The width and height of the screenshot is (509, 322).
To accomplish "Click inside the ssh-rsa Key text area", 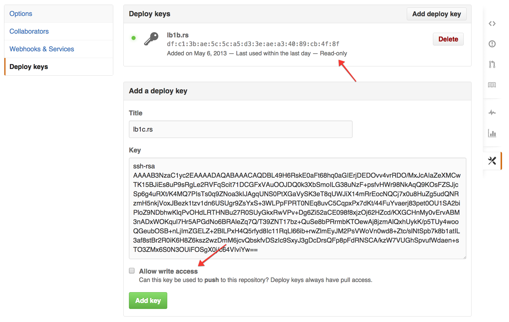I will click(x=297, y=208).
